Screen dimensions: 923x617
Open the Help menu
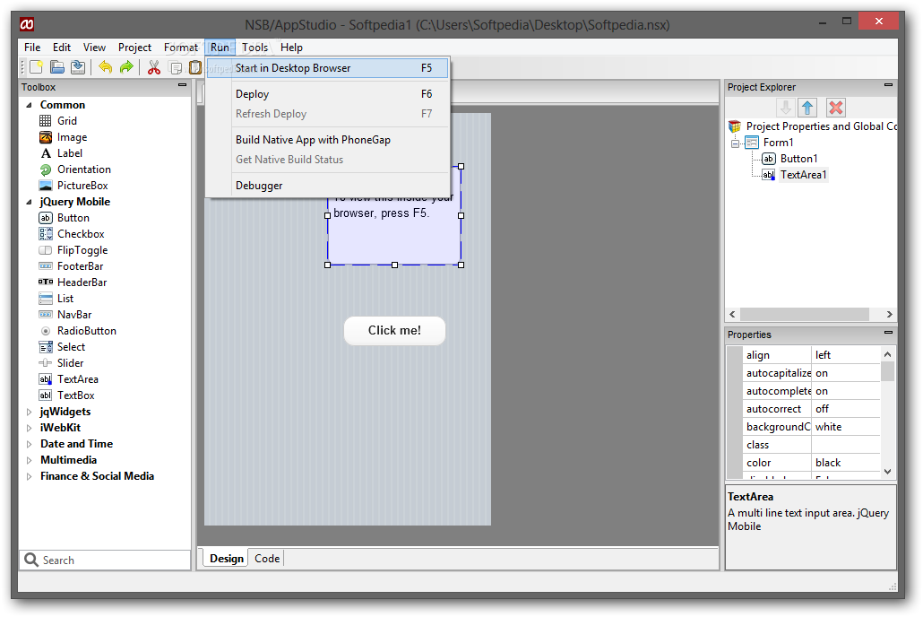coord(291,48)
